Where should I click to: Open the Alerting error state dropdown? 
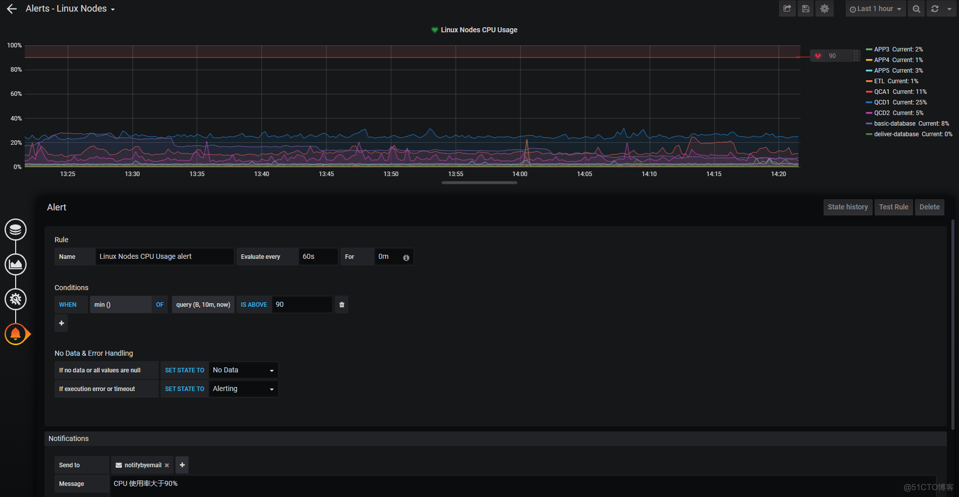[244, 389]
